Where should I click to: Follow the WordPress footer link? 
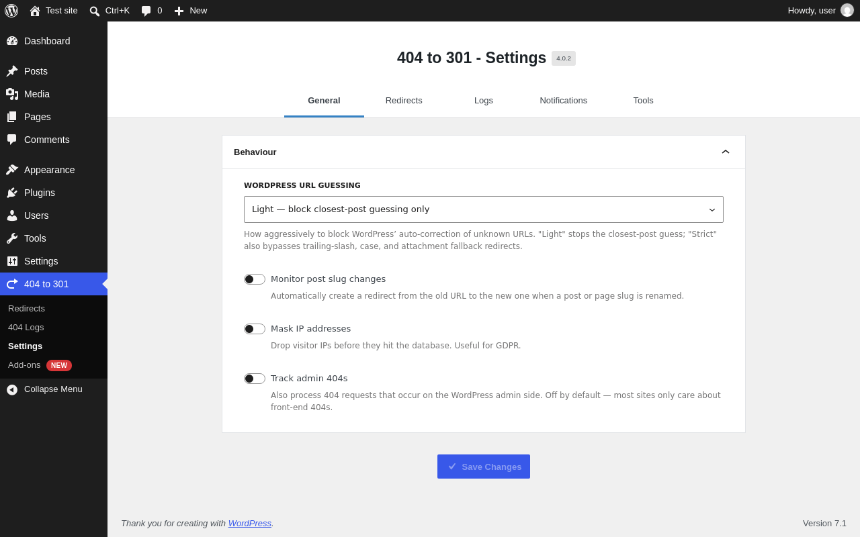250,523
